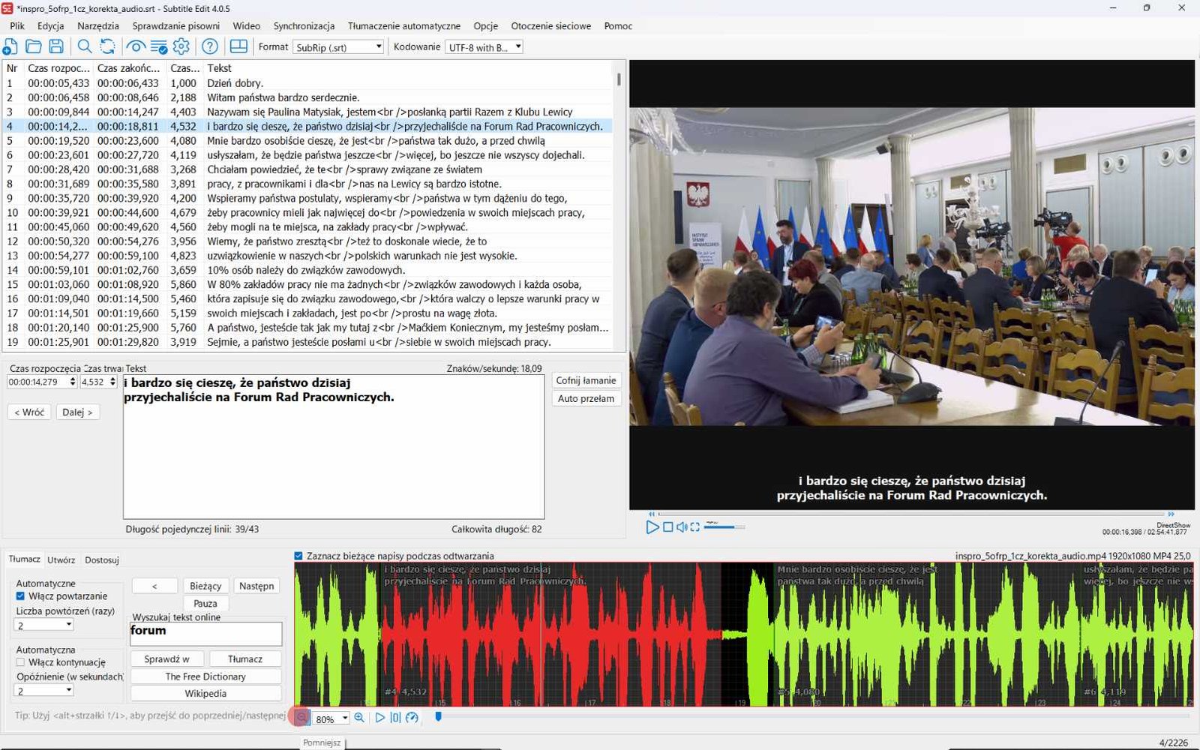Mute the video using the speaker icon
This screenshot has height=750, width=1200.
[x=682, y=527]
